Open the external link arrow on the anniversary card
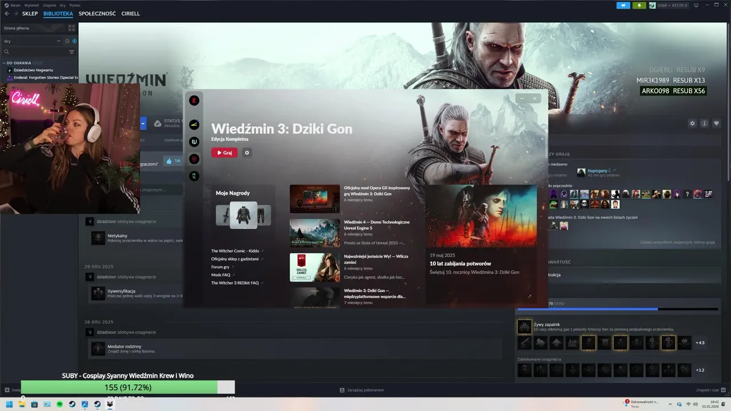 (x=529, y=296)
